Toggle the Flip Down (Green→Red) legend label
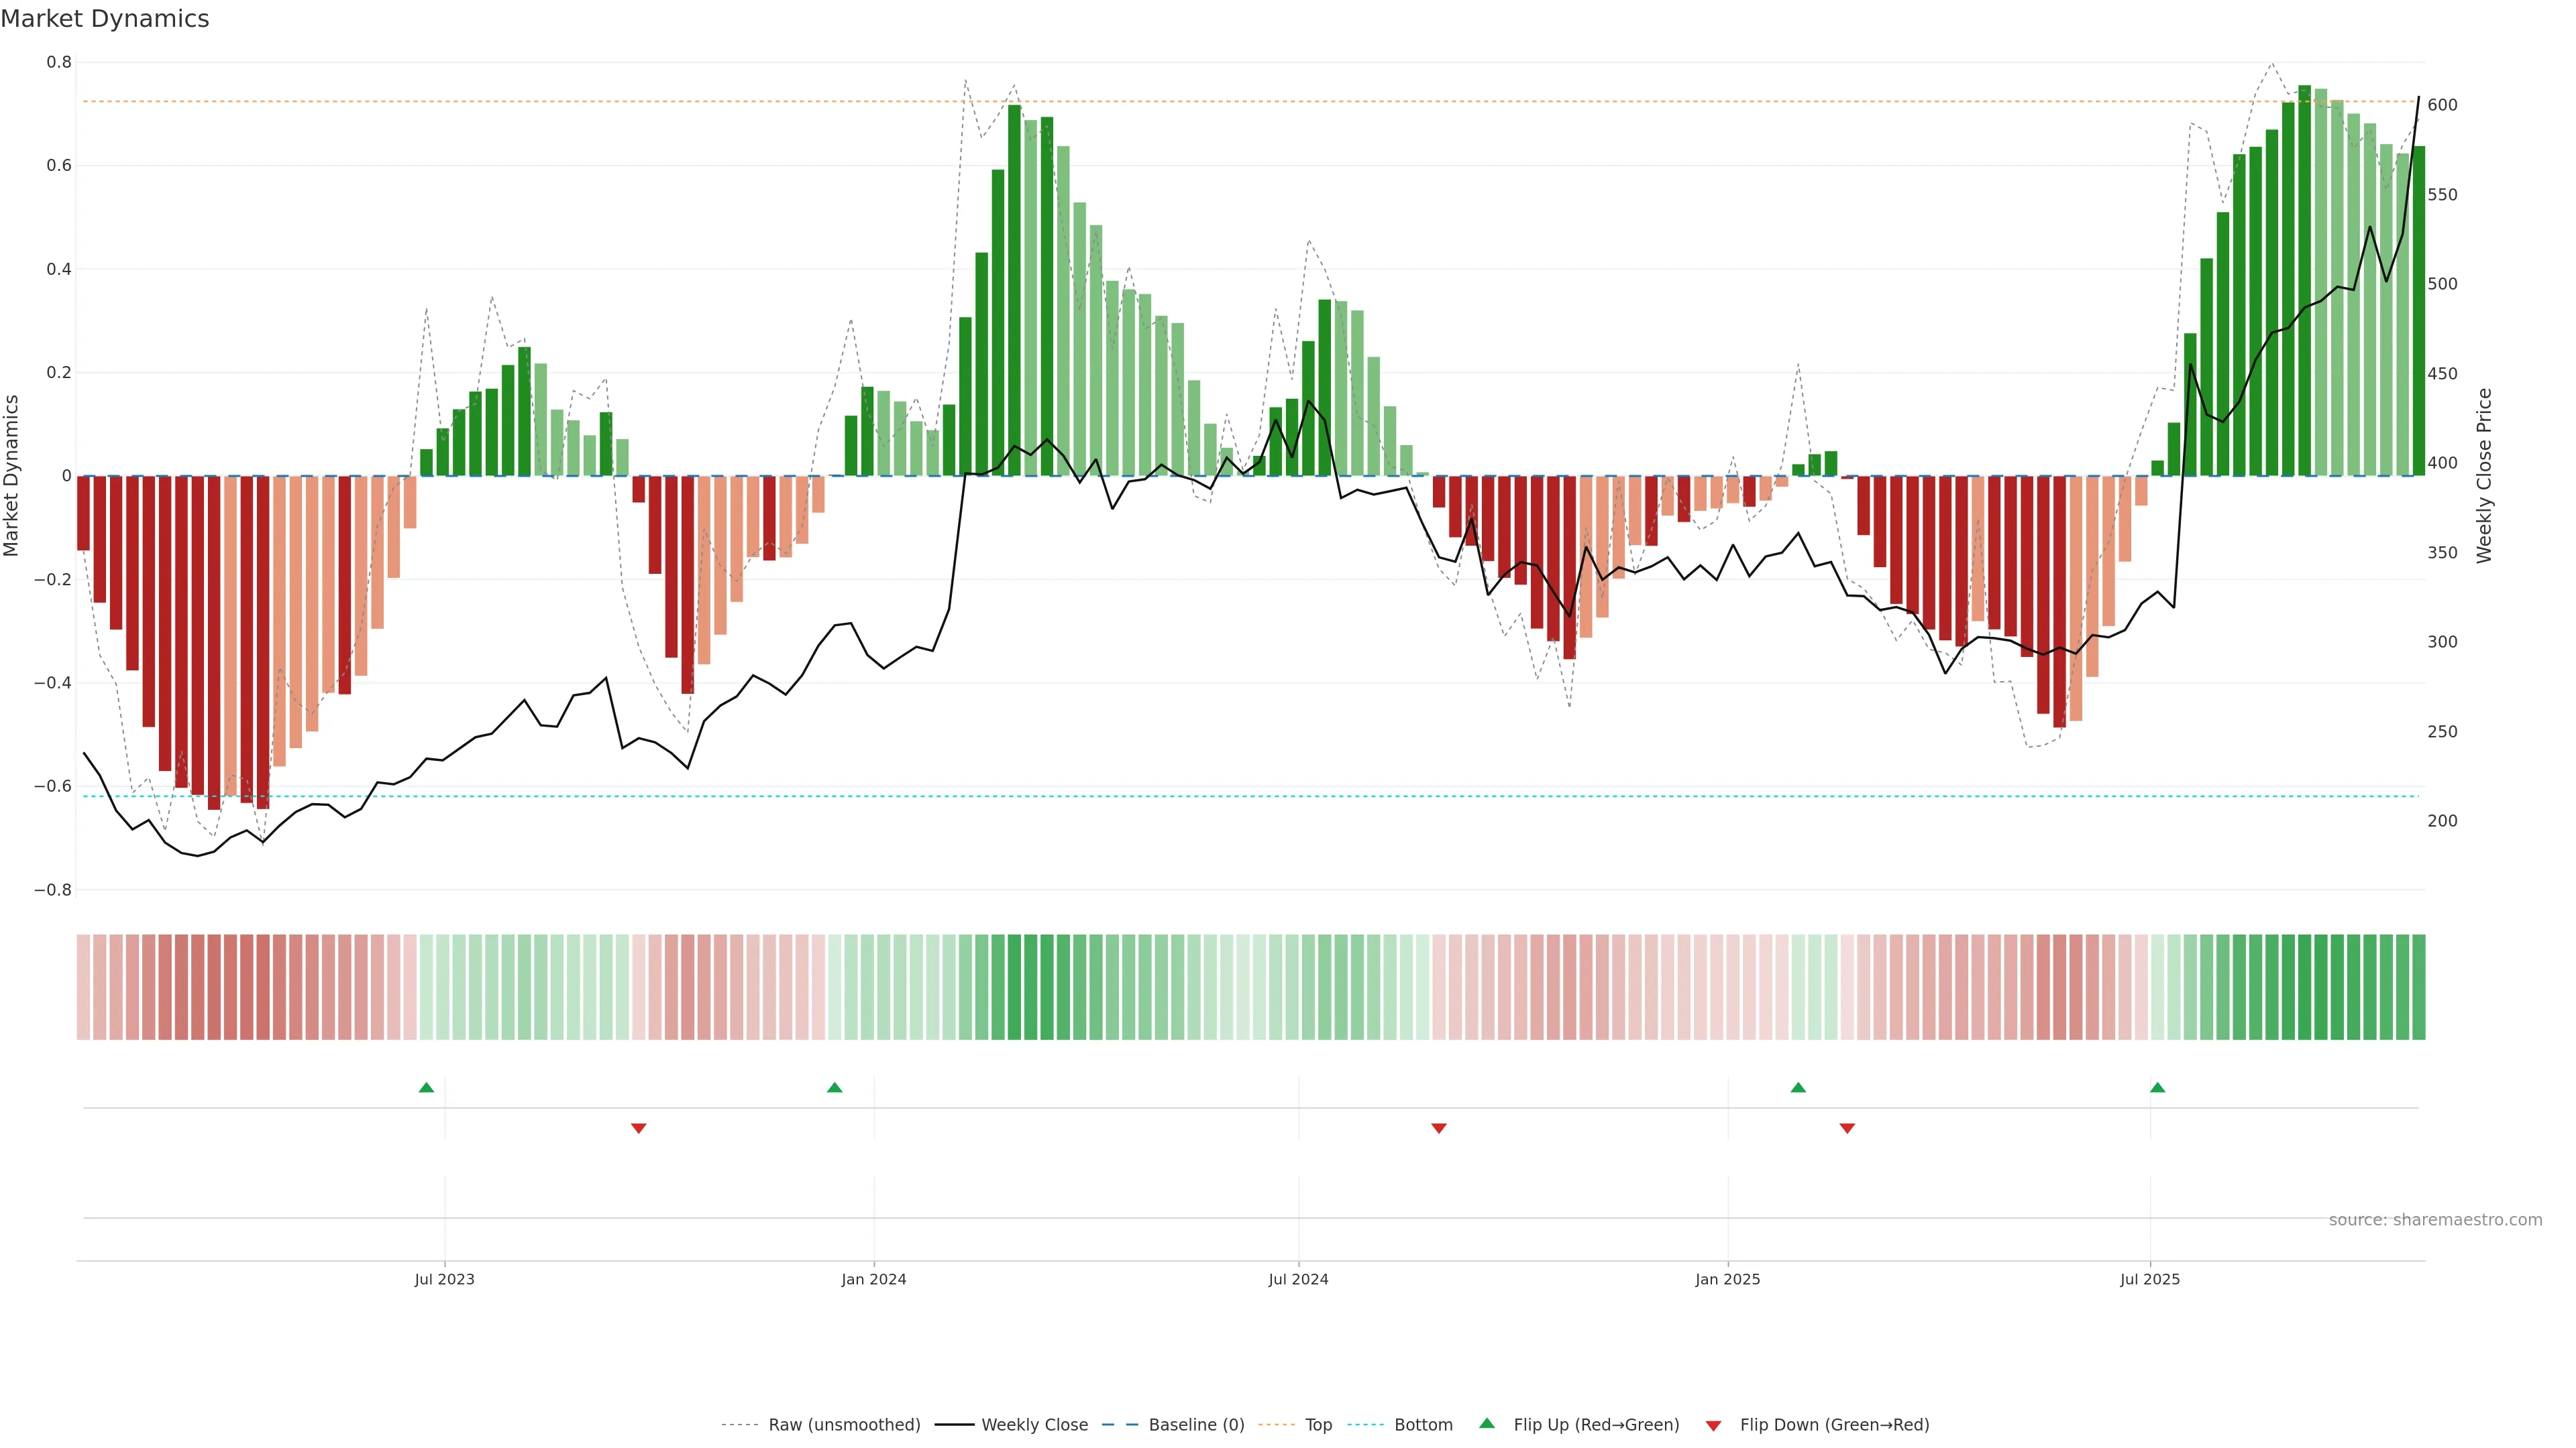This screenshot has width=2576, height=1448. (x=1834, y=1425)
